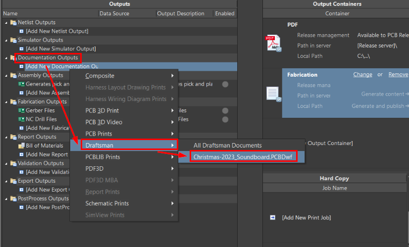Viewport: 409px width, 247px height.
Task: Click the plus icon beside Add New Netlist Output
Action: [22, 31]
